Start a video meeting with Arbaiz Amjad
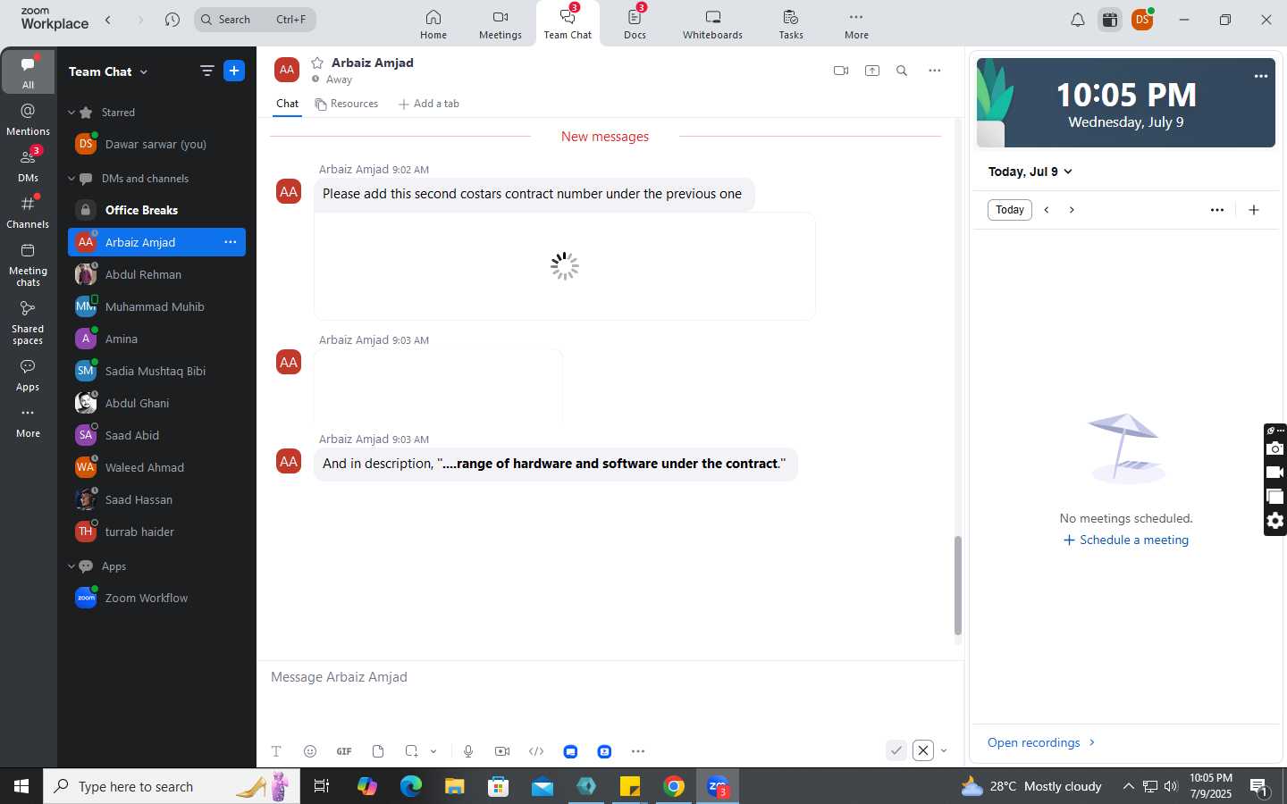 tap(841, 71)
